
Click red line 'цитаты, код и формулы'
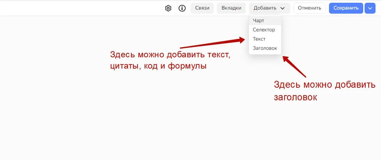pyautogui.click(x=158, y=66)
